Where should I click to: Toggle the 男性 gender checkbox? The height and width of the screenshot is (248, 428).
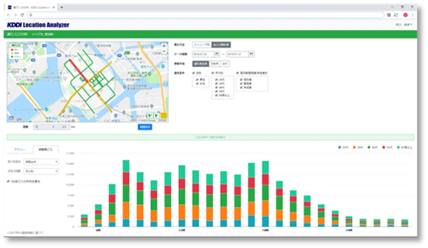196,80
